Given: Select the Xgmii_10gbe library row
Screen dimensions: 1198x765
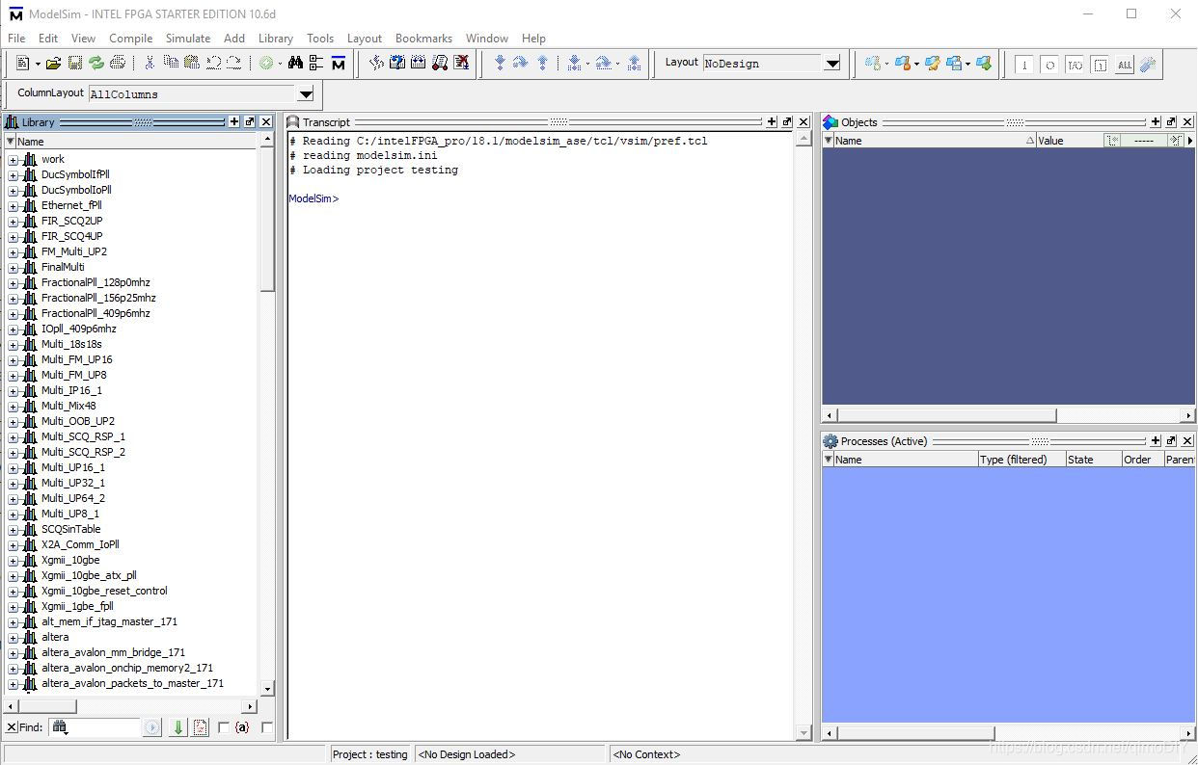Looking at the screenshot, I should 70,561.
